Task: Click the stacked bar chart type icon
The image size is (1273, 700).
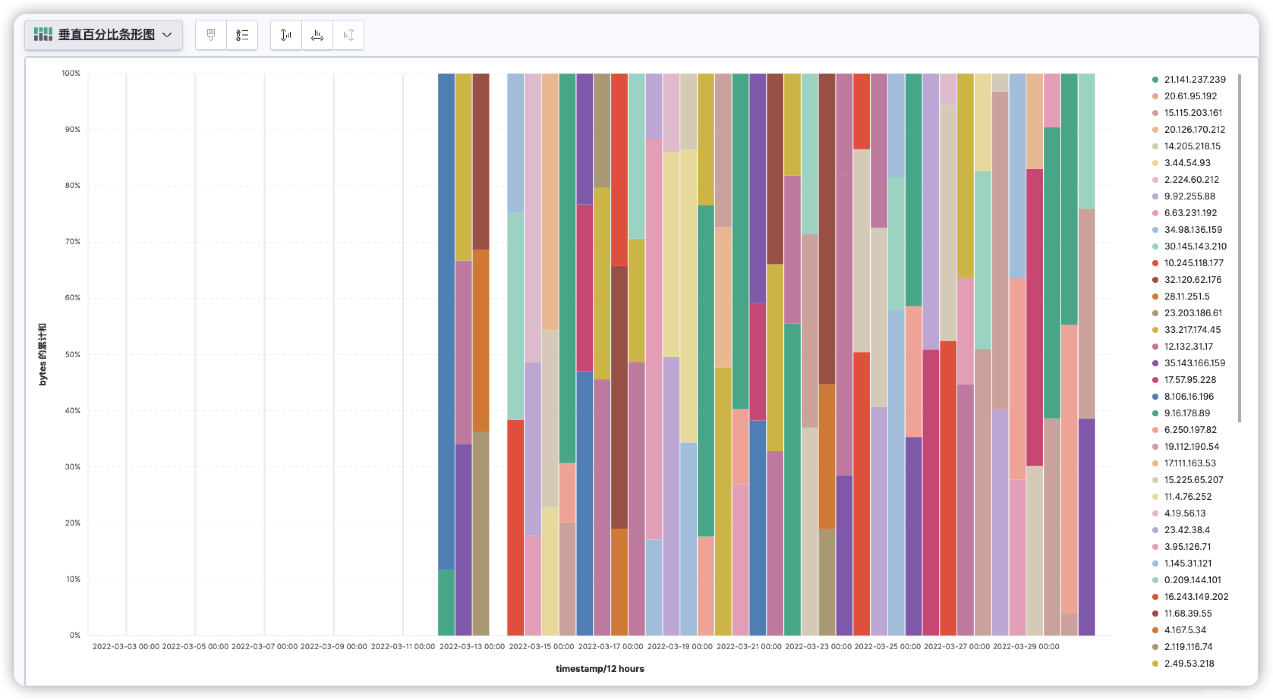Action: pyautogui.click(x=43, y=35)
